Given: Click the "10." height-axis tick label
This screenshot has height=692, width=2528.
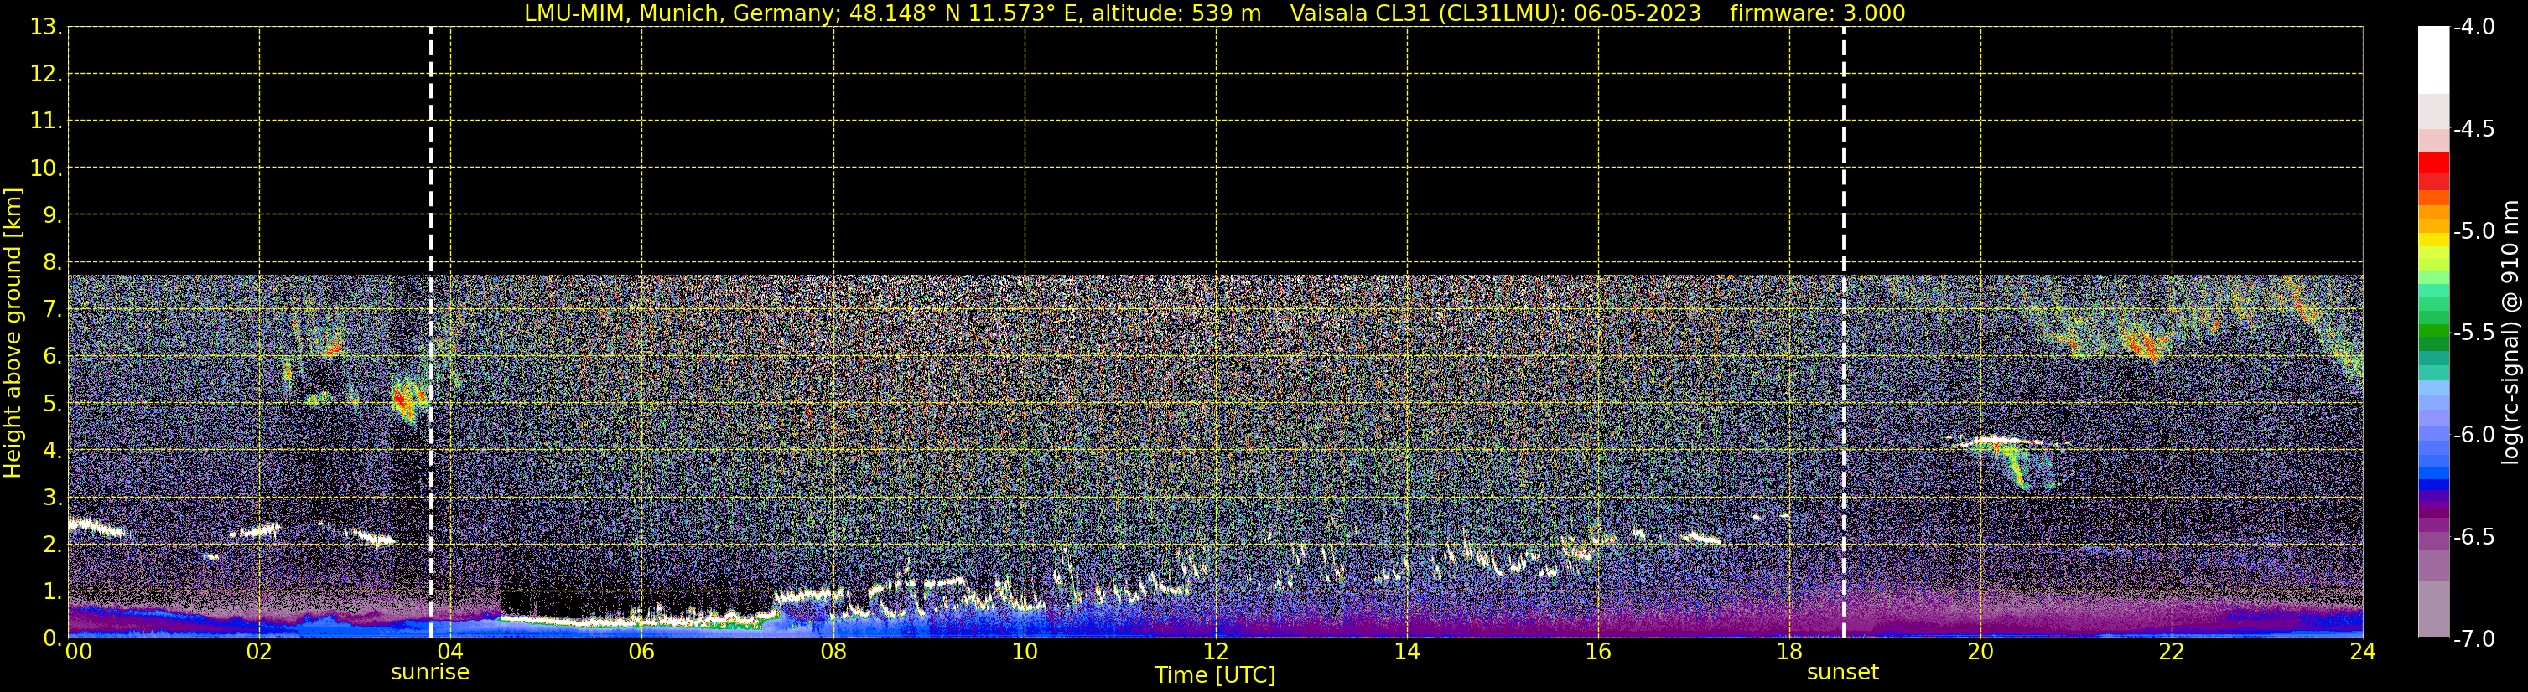Looking at the screenshot, I should point(46,168).
